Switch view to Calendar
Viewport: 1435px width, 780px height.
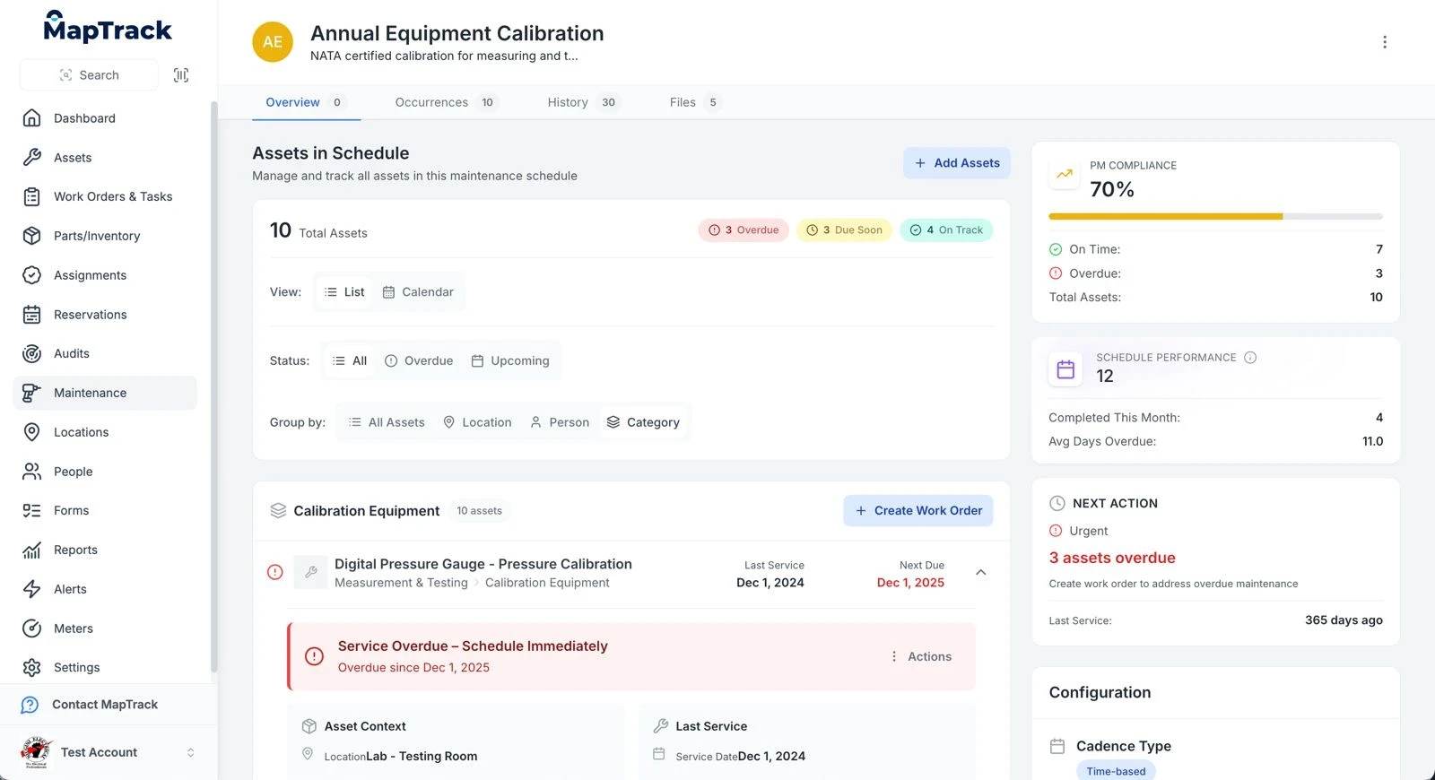click(418, 292)
